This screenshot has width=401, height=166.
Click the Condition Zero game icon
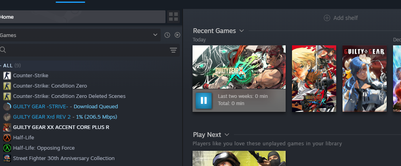tap(7, 86)
